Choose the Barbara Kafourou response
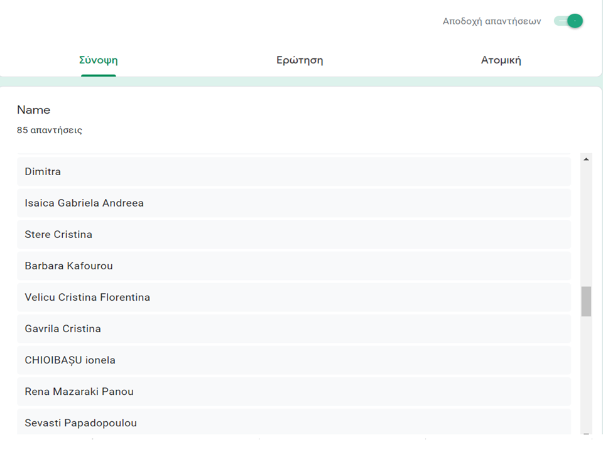Image resolution: width=603 pixels, height=452 pixels. [294, 266]
